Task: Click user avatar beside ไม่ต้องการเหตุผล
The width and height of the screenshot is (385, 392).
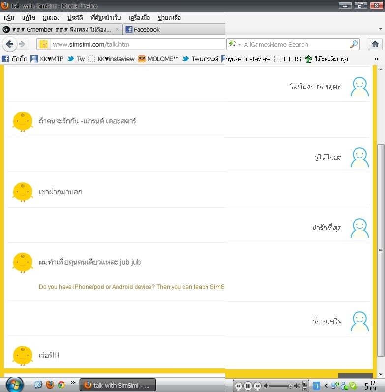Action: pos(359,86)
